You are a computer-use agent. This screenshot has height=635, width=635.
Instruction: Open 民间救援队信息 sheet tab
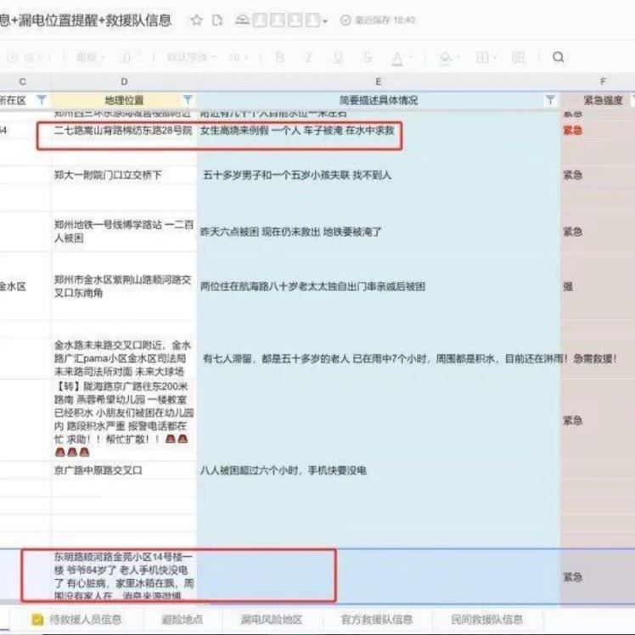coord(487,619)
